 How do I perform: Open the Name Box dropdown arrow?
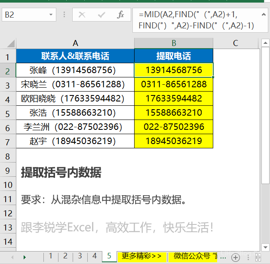(51, 15)
